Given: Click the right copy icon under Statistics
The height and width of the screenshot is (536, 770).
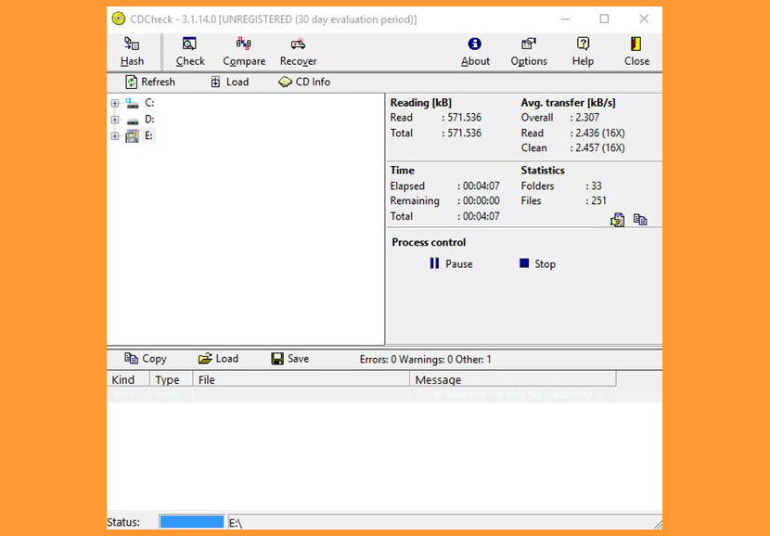Looking at the screenshot, I should [x=640, y=220].
